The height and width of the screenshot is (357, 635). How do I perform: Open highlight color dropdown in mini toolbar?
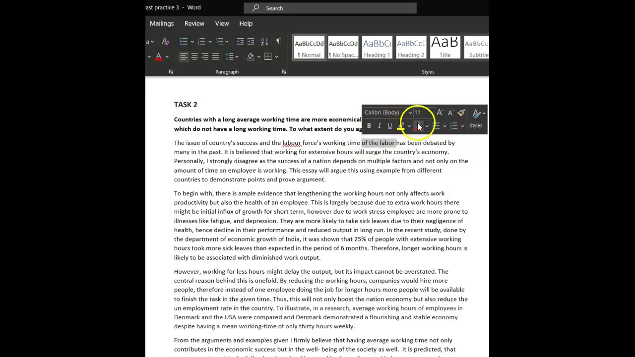[x=409, y=126]
